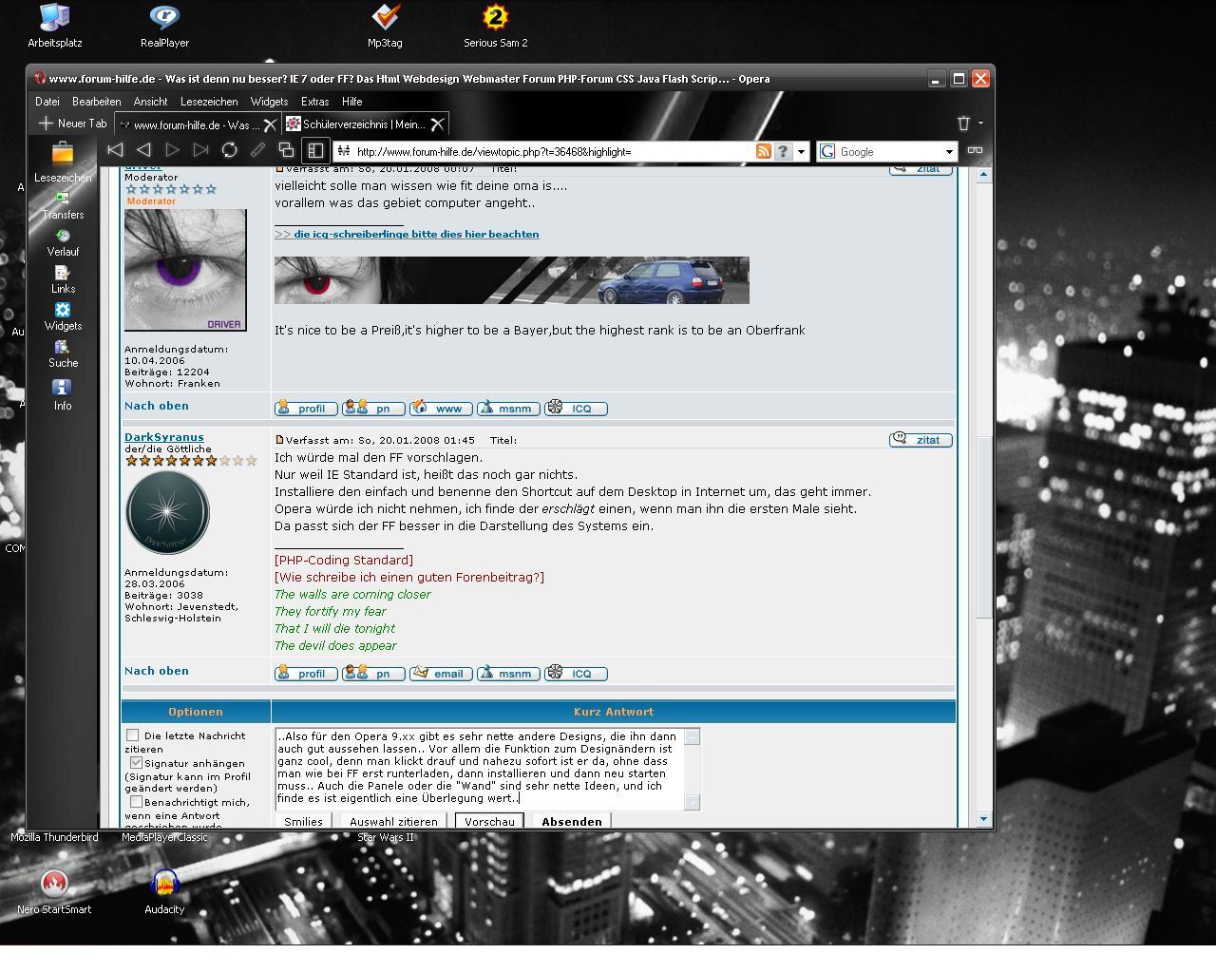
Task: Open the Extras menu
Action: (x=314, y=102)
